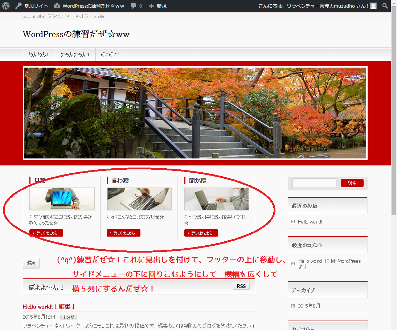Image resolution: width=397 pixels, height=330 pixels.
Task: Click the user avatar icon
Action: tap(373, 6)
